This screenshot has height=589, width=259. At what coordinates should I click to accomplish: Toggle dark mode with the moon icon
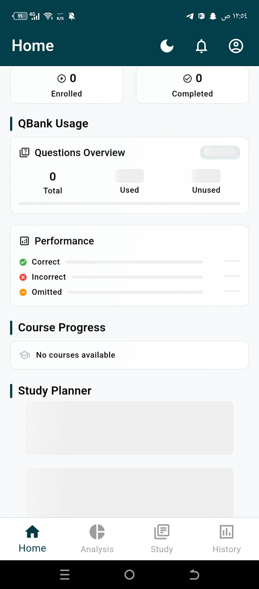pos(167,46)
